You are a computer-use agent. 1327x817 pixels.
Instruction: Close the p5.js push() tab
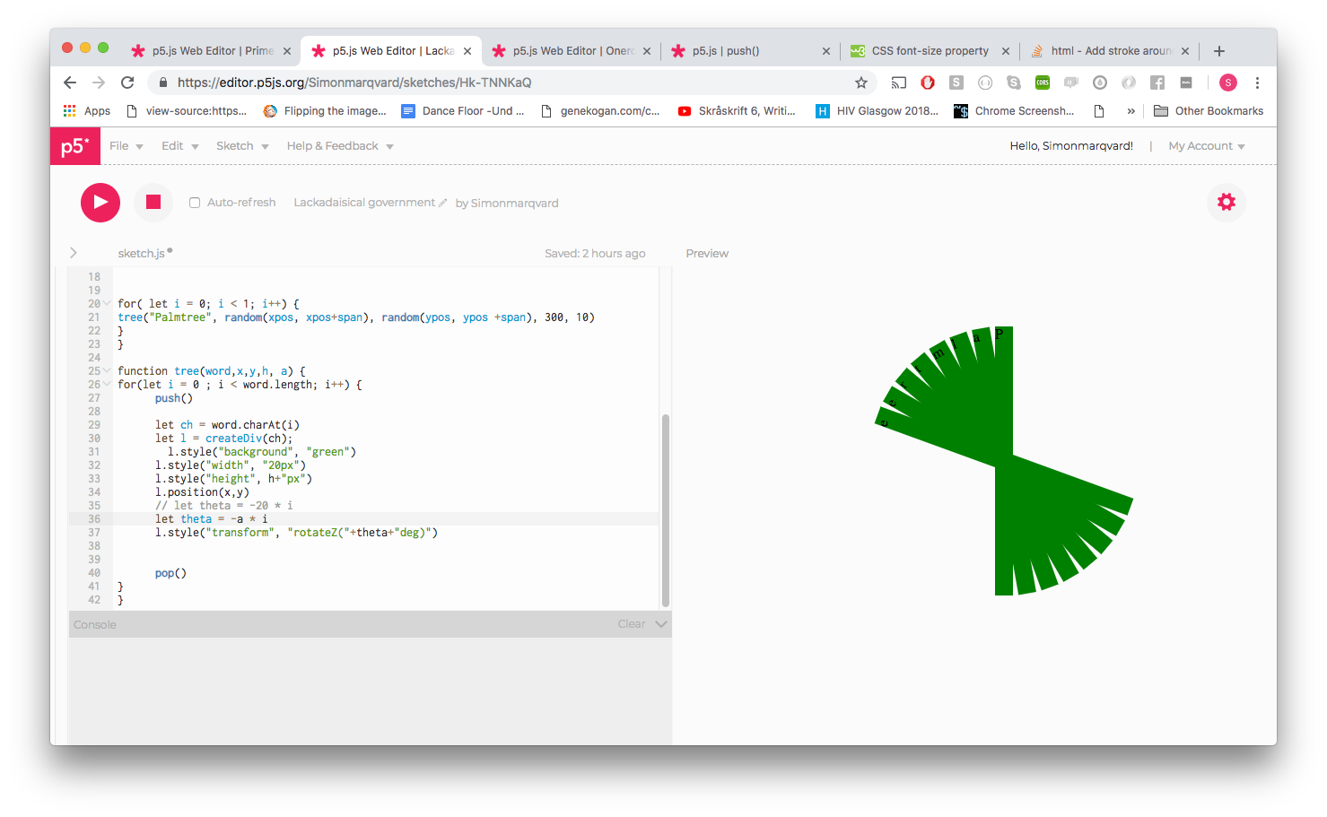point(826,51)
